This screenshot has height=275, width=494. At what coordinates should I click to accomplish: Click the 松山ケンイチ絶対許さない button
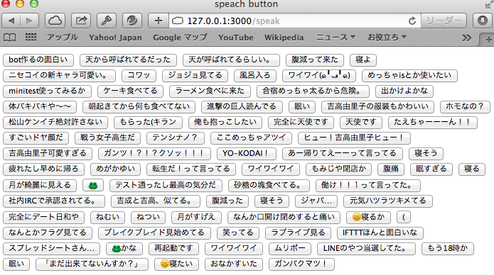(x=55, y=123)
